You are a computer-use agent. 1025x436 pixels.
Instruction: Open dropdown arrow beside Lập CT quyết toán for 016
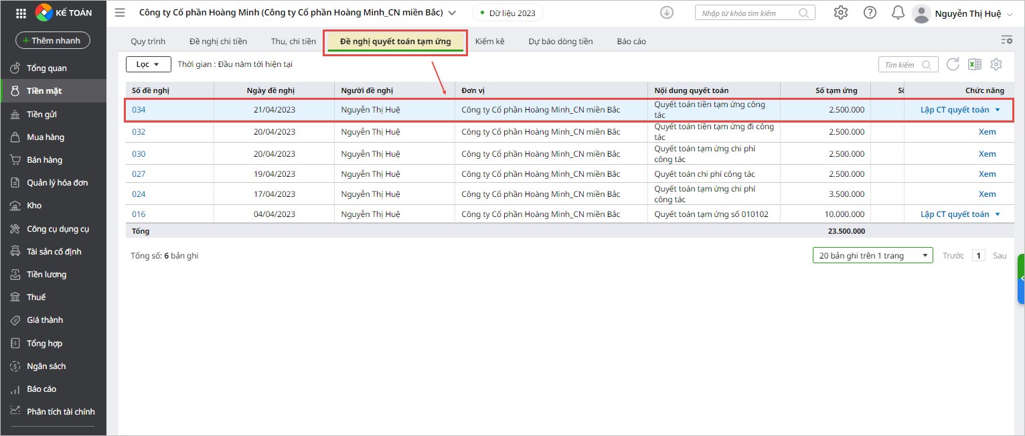(x=998, y=214)
